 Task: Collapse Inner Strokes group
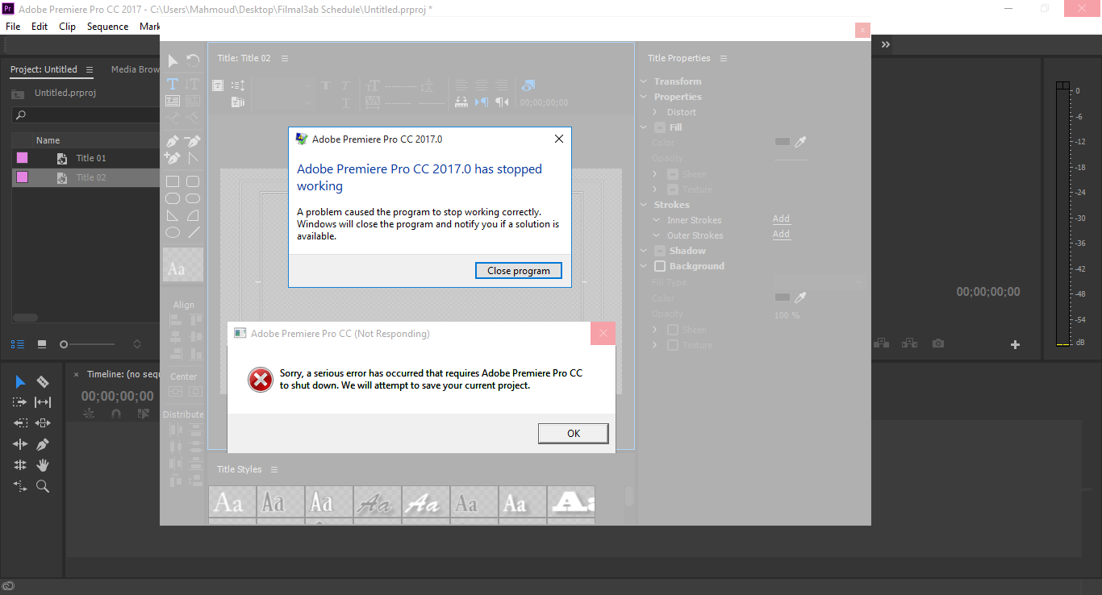[657, 220]
